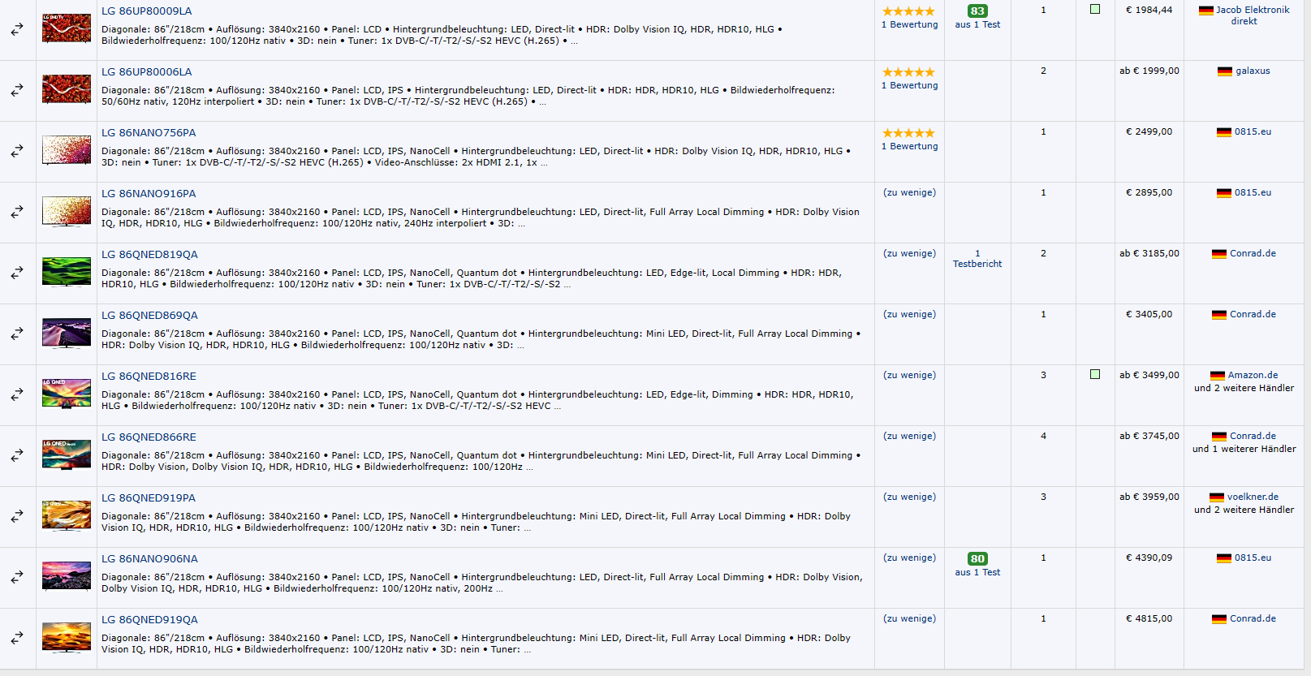The image size is (1311, 676).
Task: Click '1 Bewertung' under LG 86UP80006LA stars
Action: tap(909, 85)
